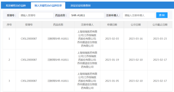Click 注射用SHR-A1811 in row 2
This screenshot has width=174, height=92.
[x=58, y=60]
